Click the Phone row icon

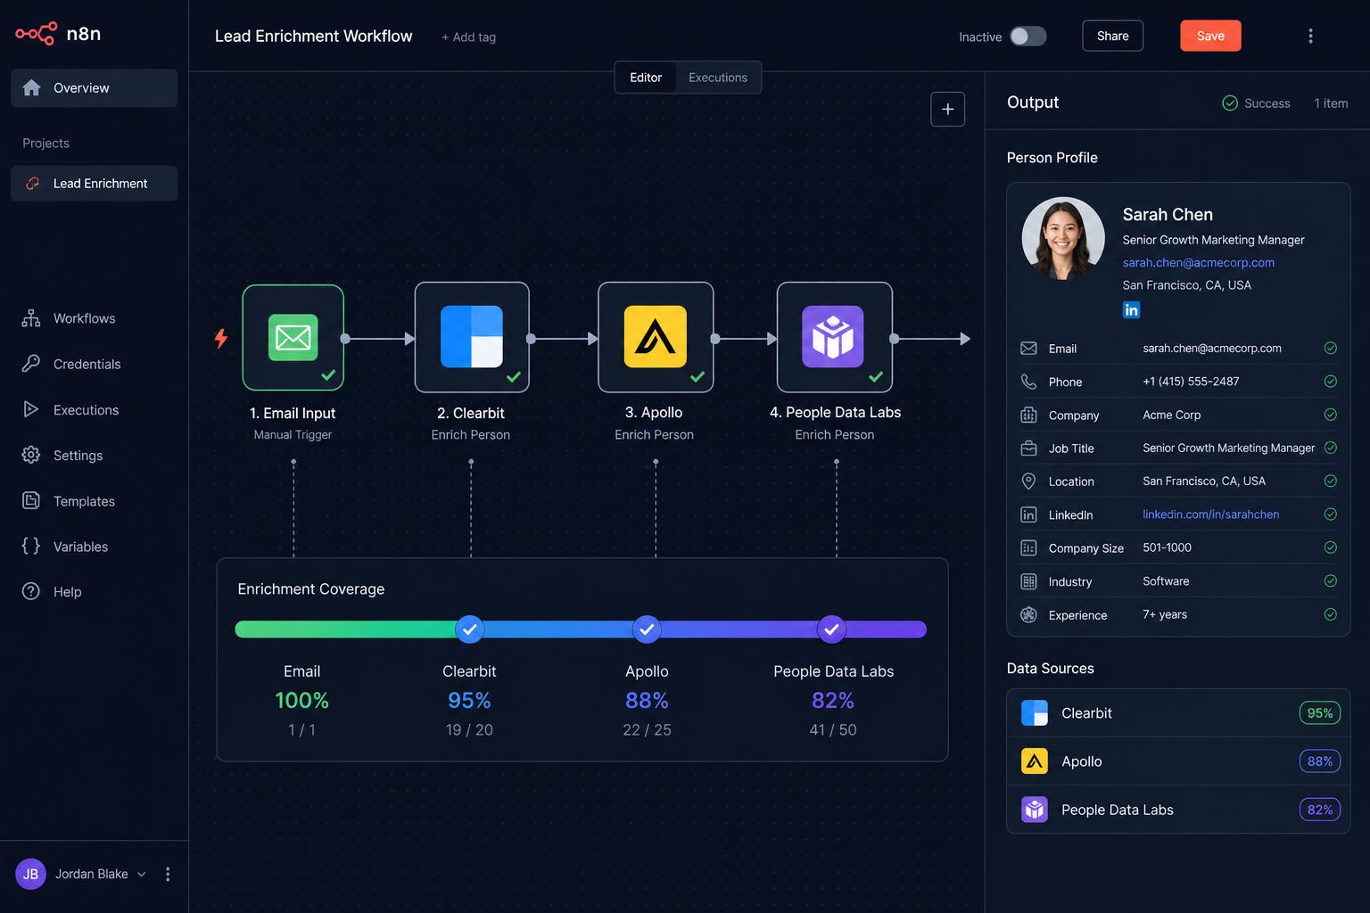pyautogui.click(x=1028, y=382)
